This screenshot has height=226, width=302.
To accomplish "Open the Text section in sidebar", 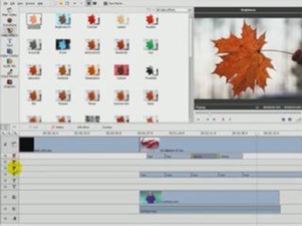I will coord(9,42).
